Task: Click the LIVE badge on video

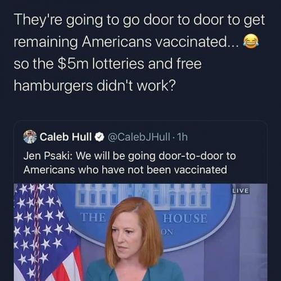Action: coord(241,191)
